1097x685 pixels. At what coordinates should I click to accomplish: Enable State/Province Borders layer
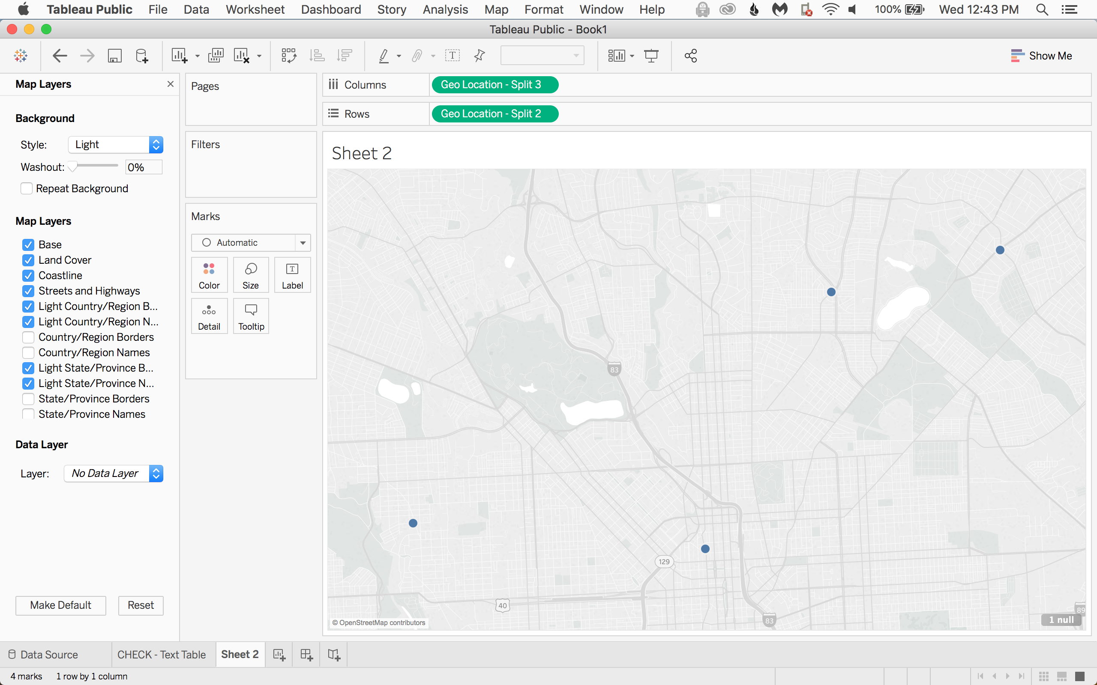point(28,399)
